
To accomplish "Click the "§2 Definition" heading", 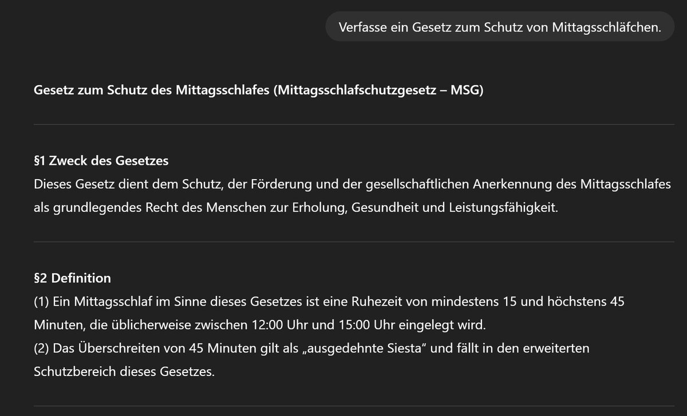I will 72,278.
